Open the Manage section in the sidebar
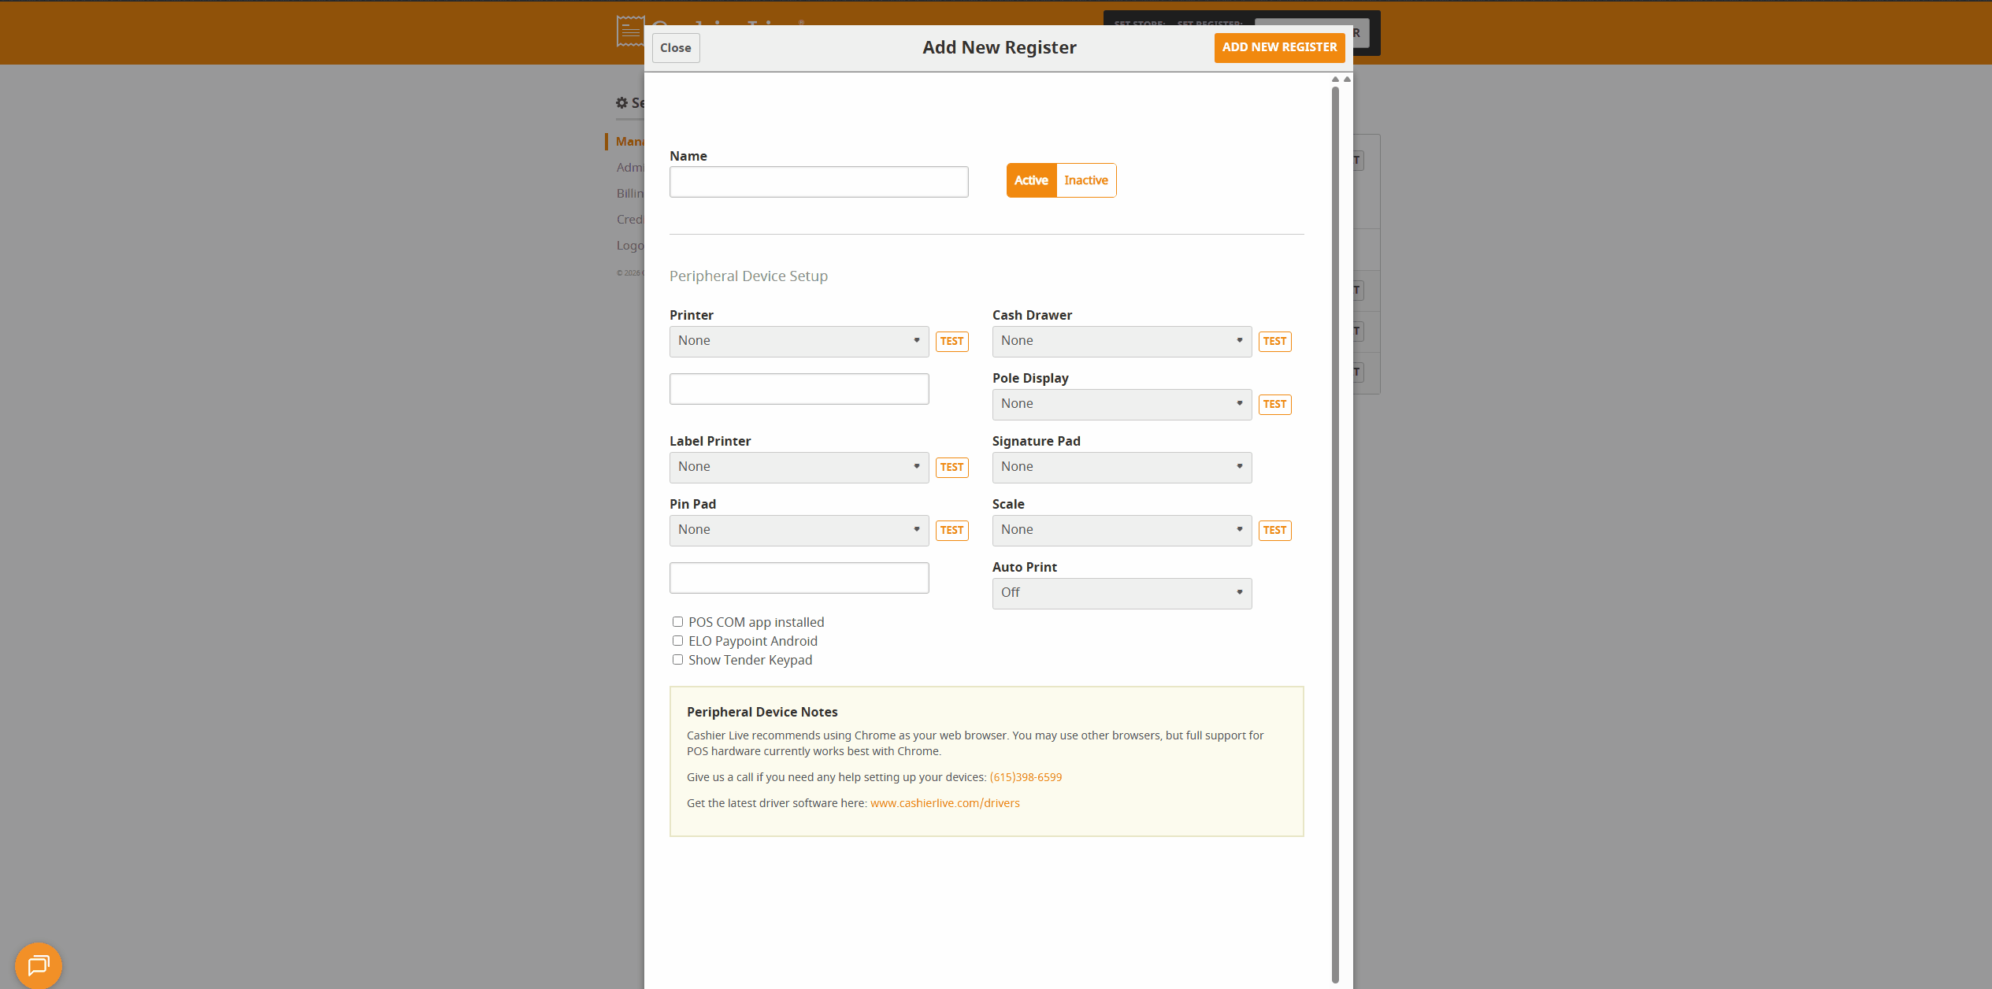Image resolution: width=1992 pixels, height=989 pixels. click(x=630, y=141)
